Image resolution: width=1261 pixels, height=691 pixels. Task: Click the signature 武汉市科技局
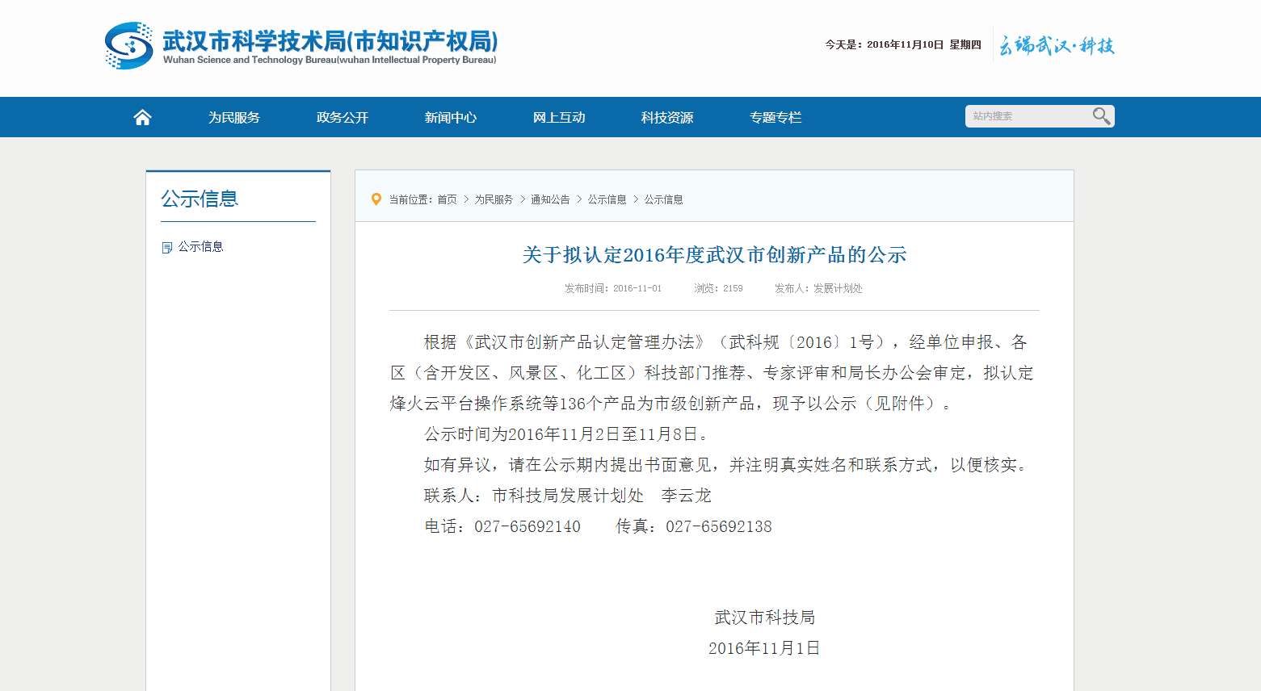(765, 618)
